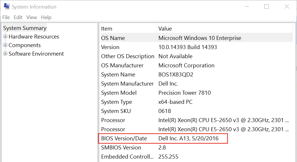This screenshot has width=297, height=162.
Task: Select the Software Environment tree item
Action: point(36,54)
